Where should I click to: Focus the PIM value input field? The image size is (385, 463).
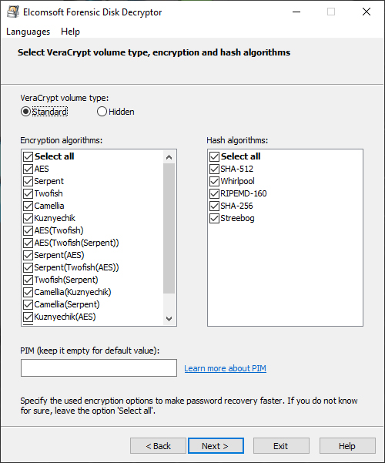coord(99,368)
